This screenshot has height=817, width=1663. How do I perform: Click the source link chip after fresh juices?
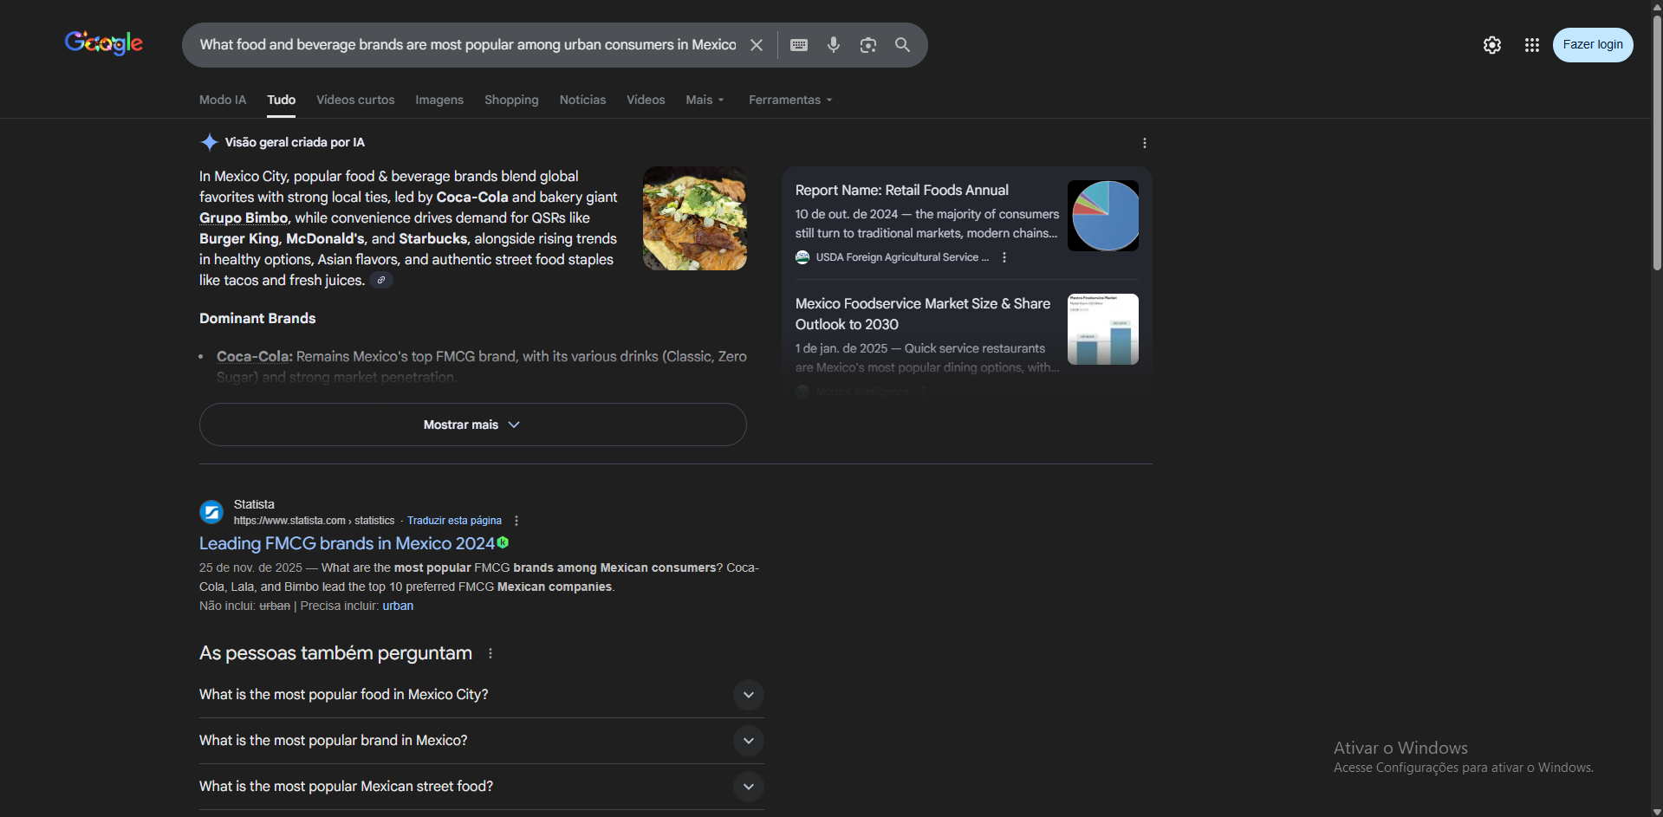coord(380,280)
